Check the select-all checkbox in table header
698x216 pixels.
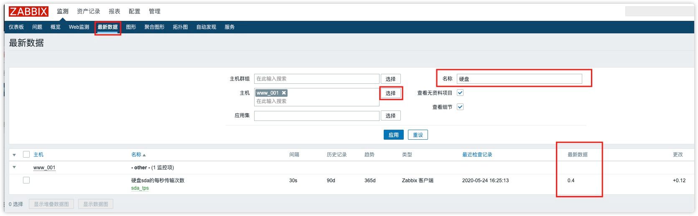point(26,154)
